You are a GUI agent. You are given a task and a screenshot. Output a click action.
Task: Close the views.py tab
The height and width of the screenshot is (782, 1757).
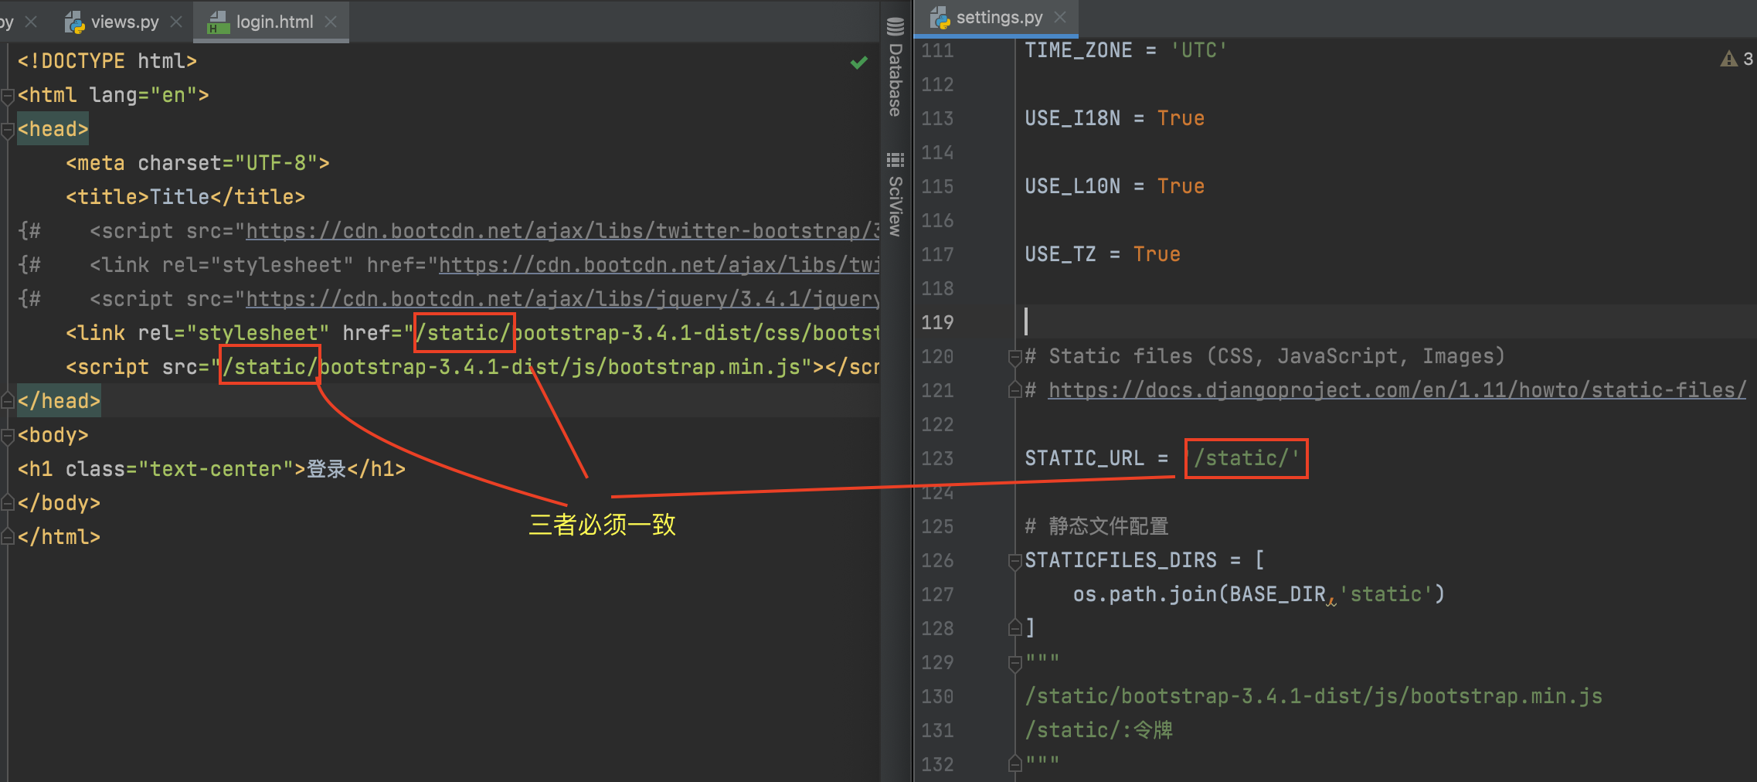176,22
